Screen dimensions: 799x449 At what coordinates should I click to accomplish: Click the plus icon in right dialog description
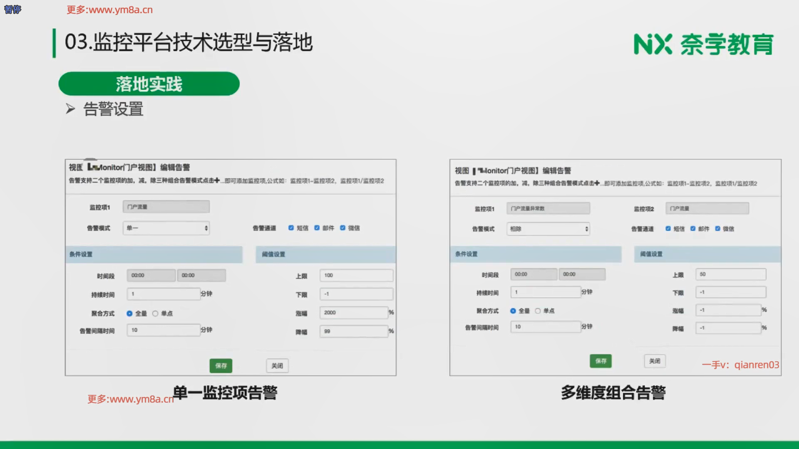coord(597,183)
